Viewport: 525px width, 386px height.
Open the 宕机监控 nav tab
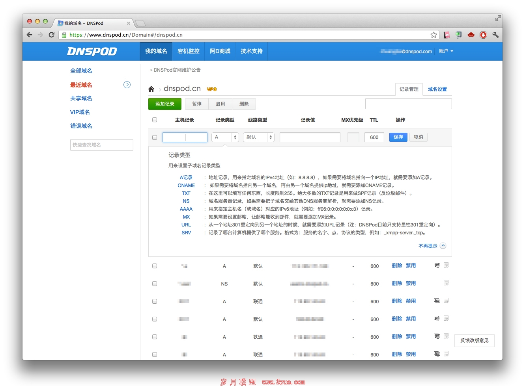(x=189, y=51)
